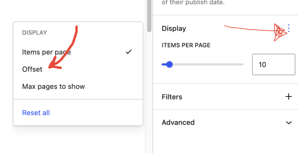
Task: Click the ITEMS PER PAGE label
Action: pyautogui.click(x=186, y=45)
